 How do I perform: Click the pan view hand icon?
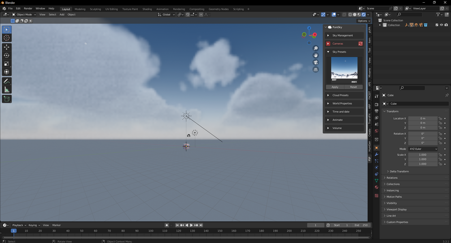click(x=315, y=55)
